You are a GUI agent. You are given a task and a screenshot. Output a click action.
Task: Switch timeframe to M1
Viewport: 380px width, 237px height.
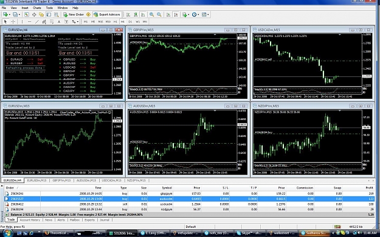coord(86,22)
